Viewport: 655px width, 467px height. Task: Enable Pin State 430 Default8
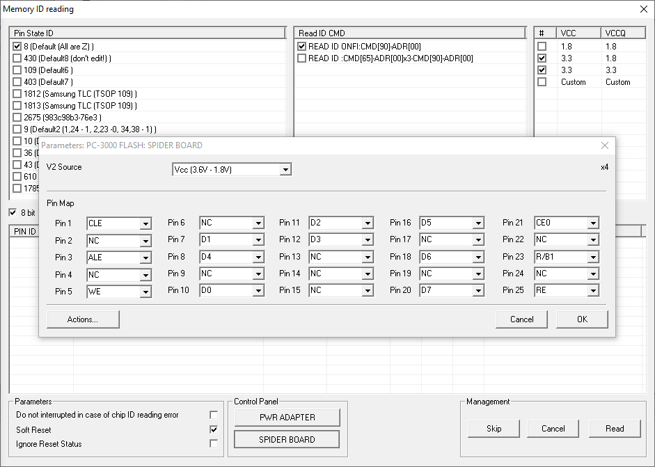point(17,58)
